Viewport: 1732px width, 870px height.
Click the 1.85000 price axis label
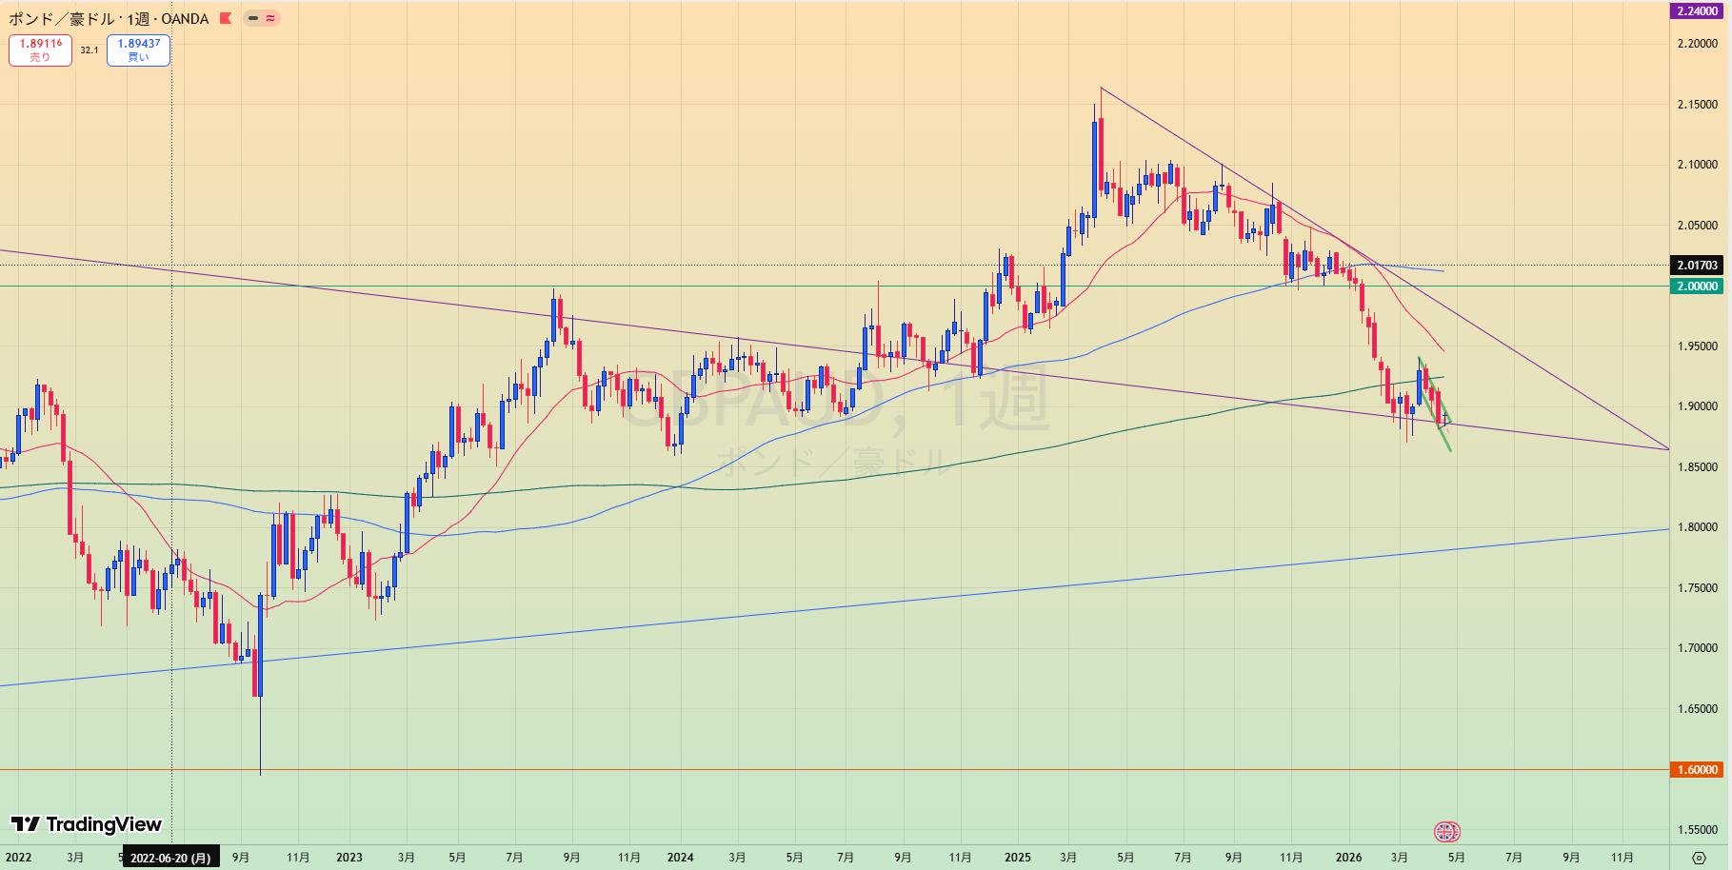pyautogui.click(x=1697, y=467)
